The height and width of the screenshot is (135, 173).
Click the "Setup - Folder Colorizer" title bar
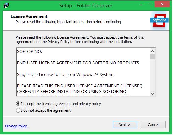pyautogui.click(x=86, y=6)
